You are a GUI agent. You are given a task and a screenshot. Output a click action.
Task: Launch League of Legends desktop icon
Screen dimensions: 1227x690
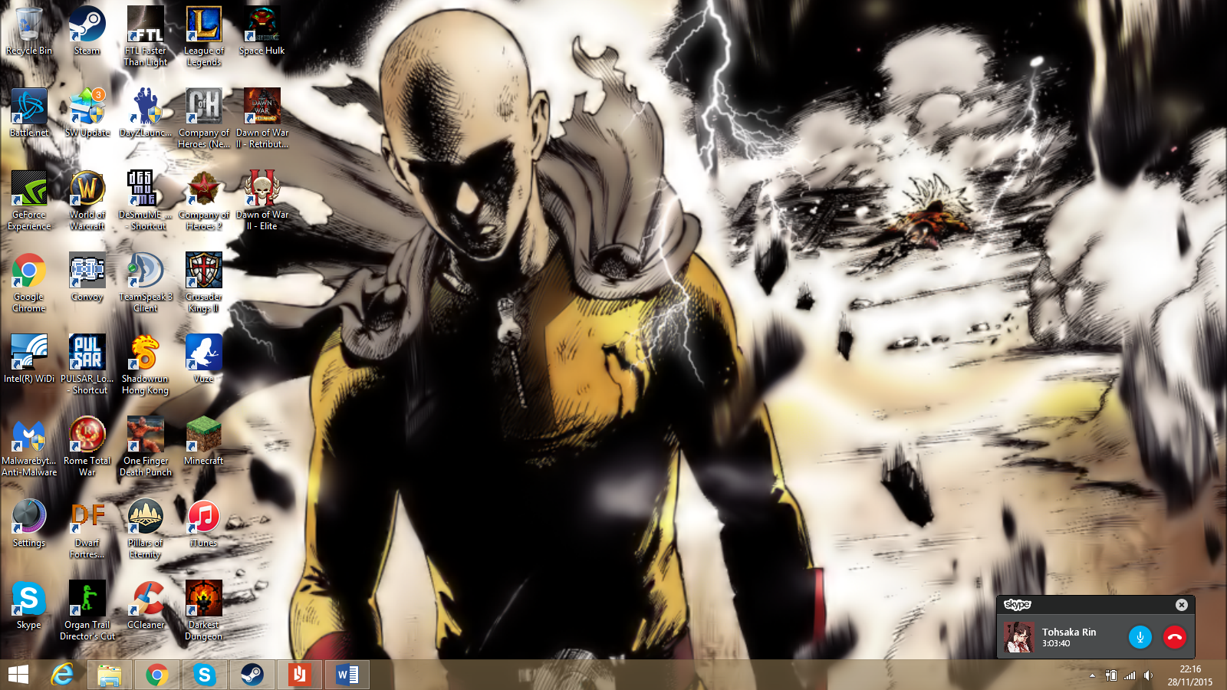203,36
